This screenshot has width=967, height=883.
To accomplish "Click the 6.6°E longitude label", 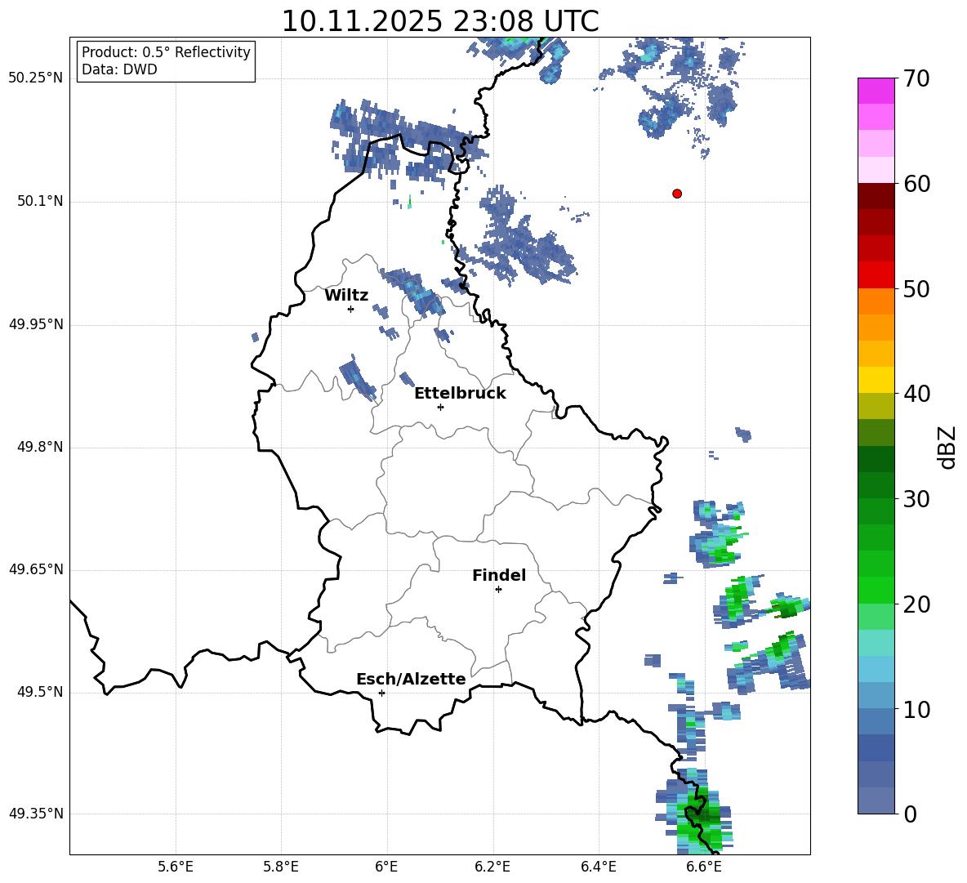I will (x=704, y=867).
